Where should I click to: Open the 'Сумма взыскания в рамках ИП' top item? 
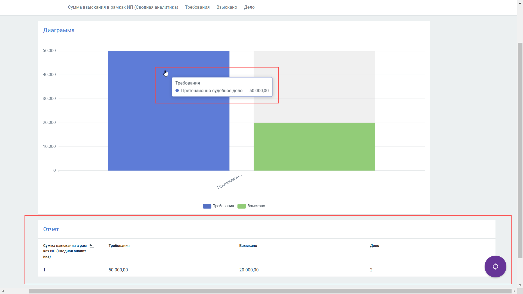[123, 7]
